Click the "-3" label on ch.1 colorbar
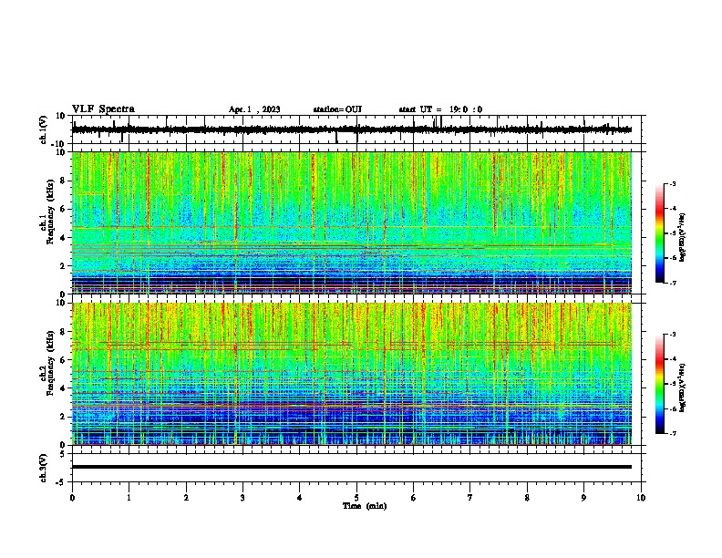 (x=672, y=183)
